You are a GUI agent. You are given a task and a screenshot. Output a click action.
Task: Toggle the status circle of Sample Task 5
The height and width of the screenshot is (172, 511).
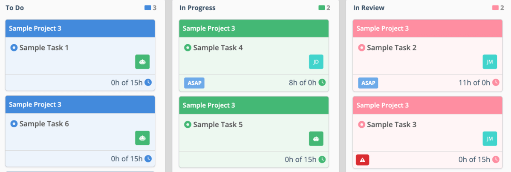coord(188,124)
